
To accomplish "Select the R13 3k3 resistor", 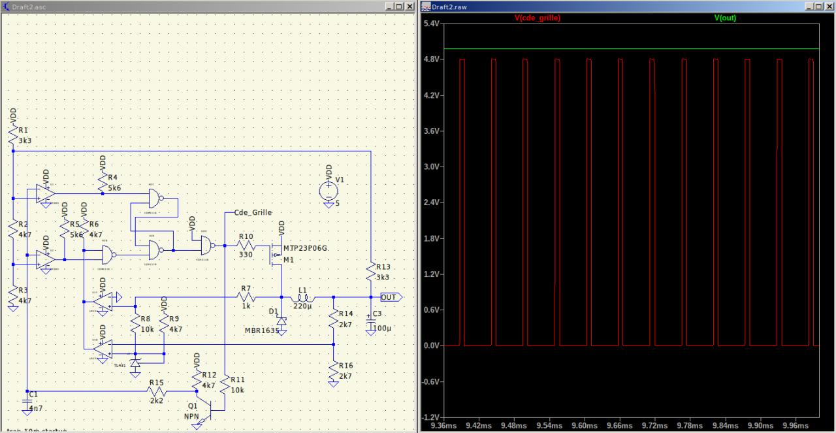I will (x=370, y=270).
